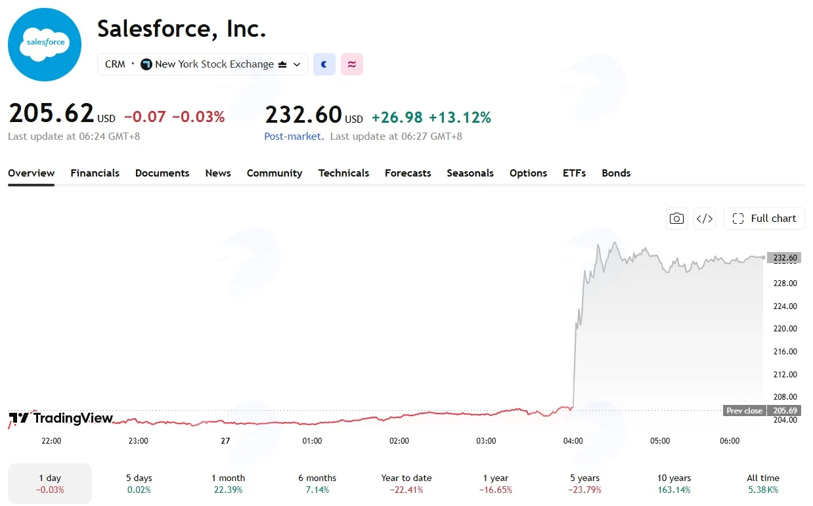
Task: Open Full chart view
Action: [764, 219]
